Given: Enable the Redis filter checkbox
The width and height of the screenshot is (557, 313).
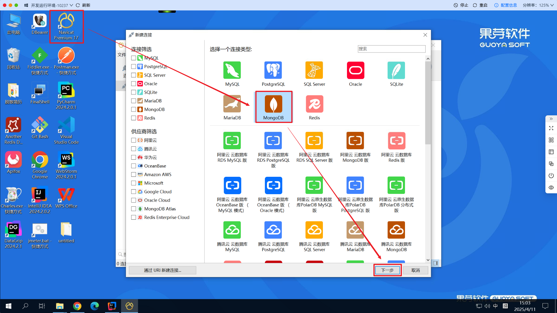Looking at the screenshot, I should click(x=133, y=118).
